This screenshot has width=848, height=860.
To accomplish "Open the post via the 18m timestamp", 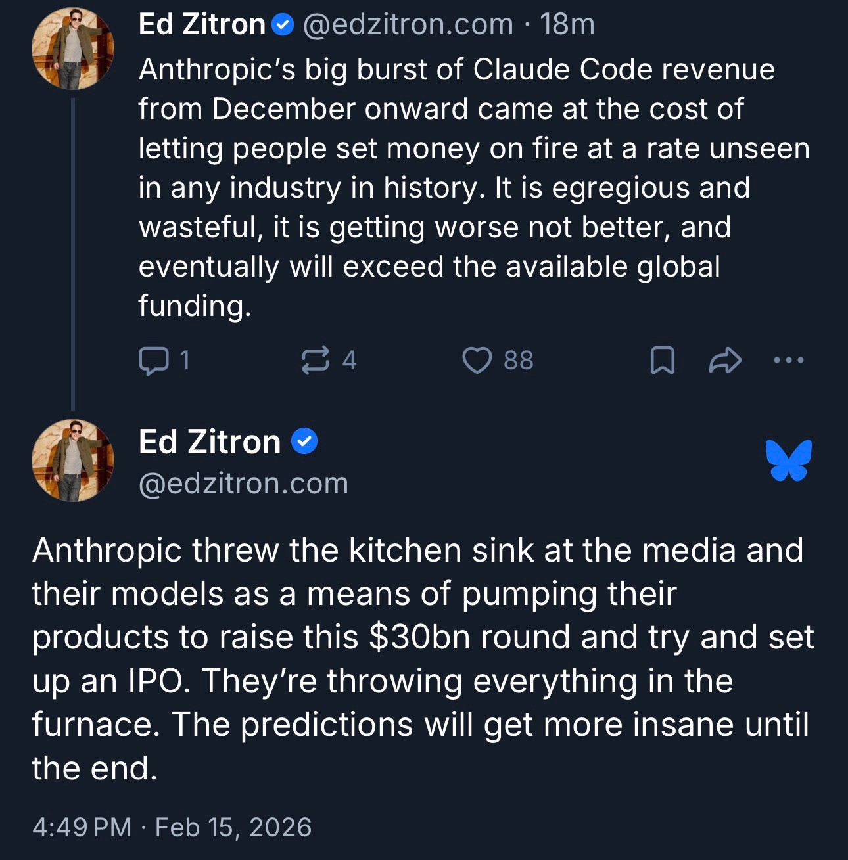I will pos(567,25).
